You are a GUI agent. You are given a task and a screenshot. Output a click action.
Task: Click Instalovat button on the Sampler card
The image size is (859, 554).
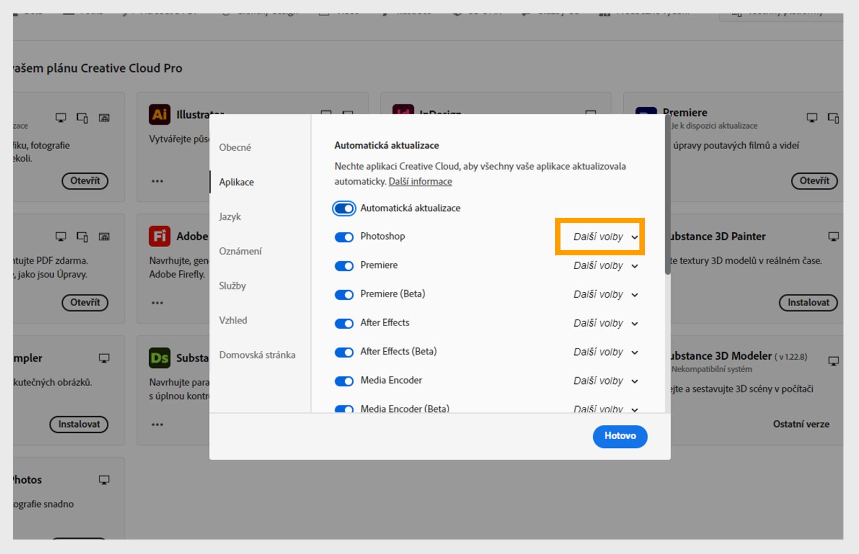coord(79,424)
